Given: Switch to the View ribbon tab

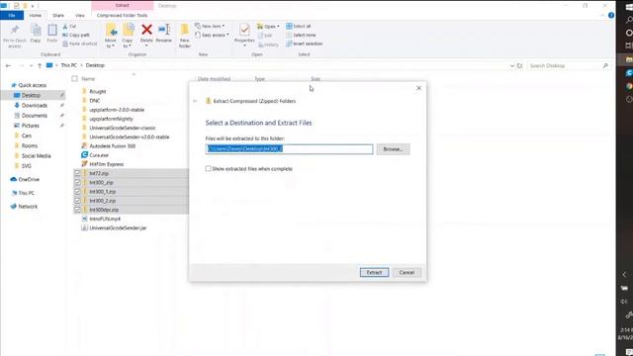Looking at the screenshot, I should click(x=80, y=16).
